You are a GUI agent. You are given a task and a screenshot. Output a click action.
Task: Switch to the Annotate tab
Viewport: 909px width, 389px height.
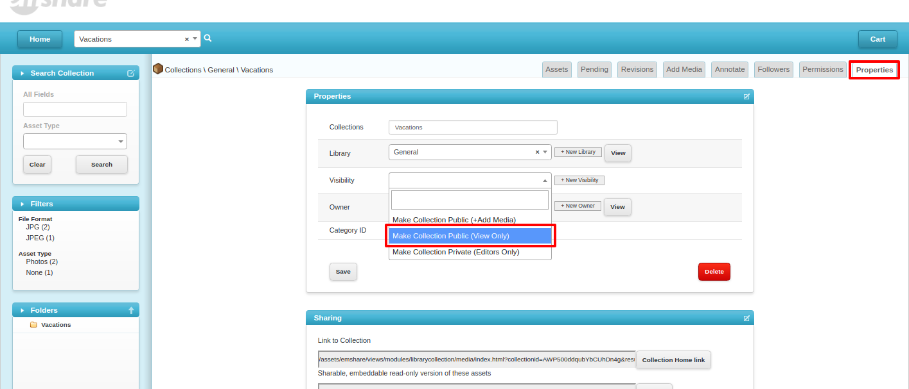tap(730, 69)
